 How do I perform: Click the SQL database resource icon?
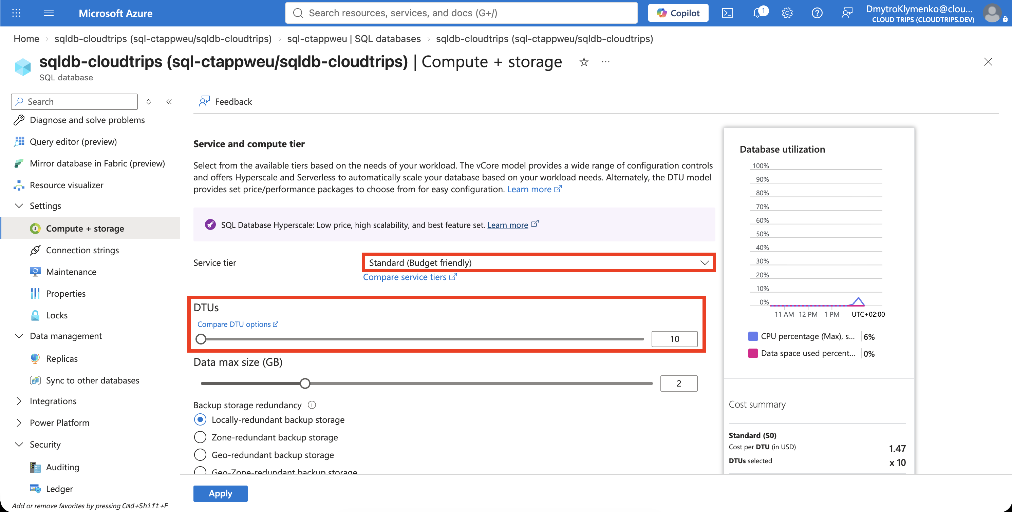click(x=23, y=67)
